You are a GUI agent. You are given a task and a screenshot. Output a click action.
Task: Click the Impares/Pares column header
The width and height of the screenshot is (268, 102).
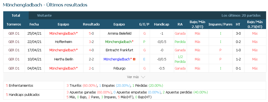coord(221,24)
